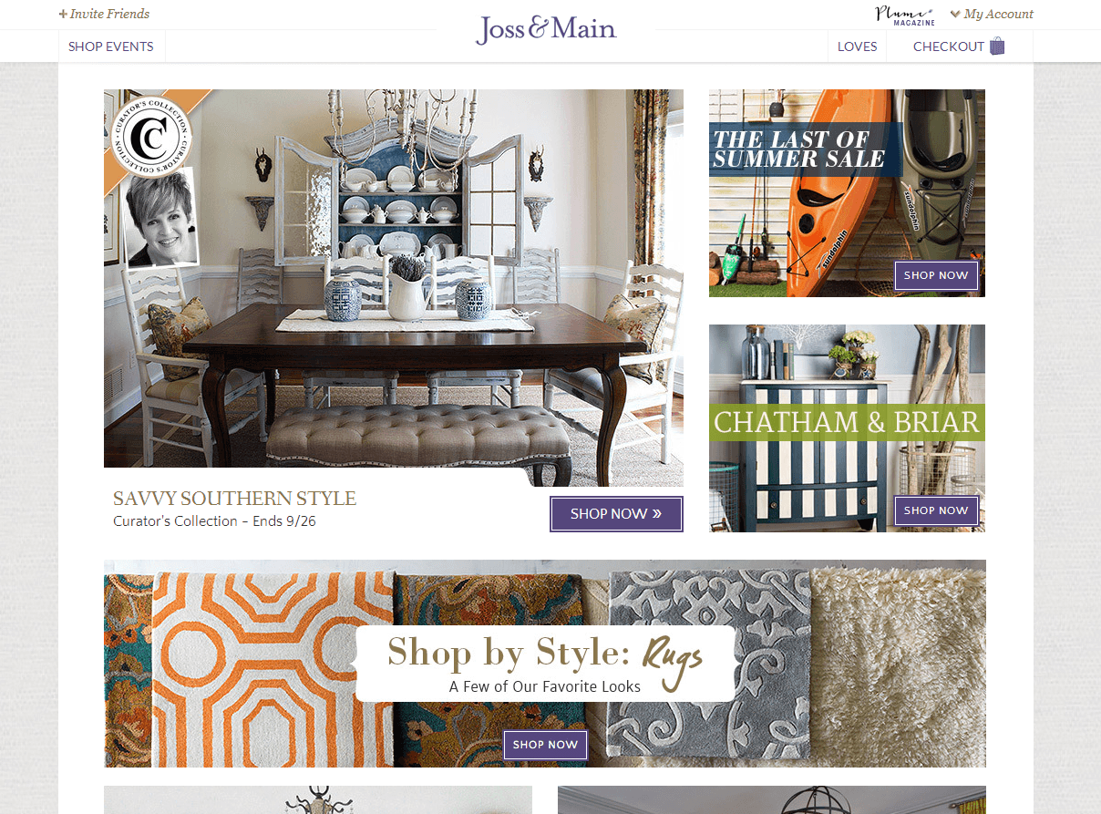Shop now for Savvy Southern Style
1101x814 pixels.
coord(616,514)
